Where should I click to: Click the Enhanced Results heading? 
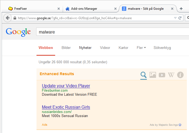pos(57,74)
